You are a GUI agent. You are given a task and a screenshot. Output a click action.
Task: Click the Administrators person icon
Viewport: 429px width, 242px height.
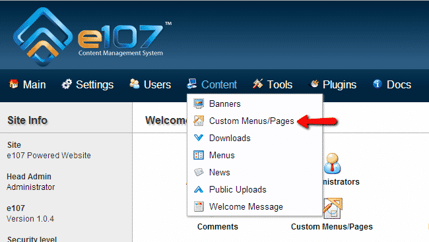point(332,164)
